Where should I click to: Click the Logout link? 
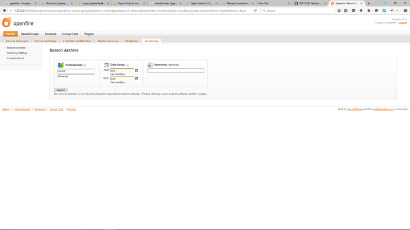(x=402, y=23)
